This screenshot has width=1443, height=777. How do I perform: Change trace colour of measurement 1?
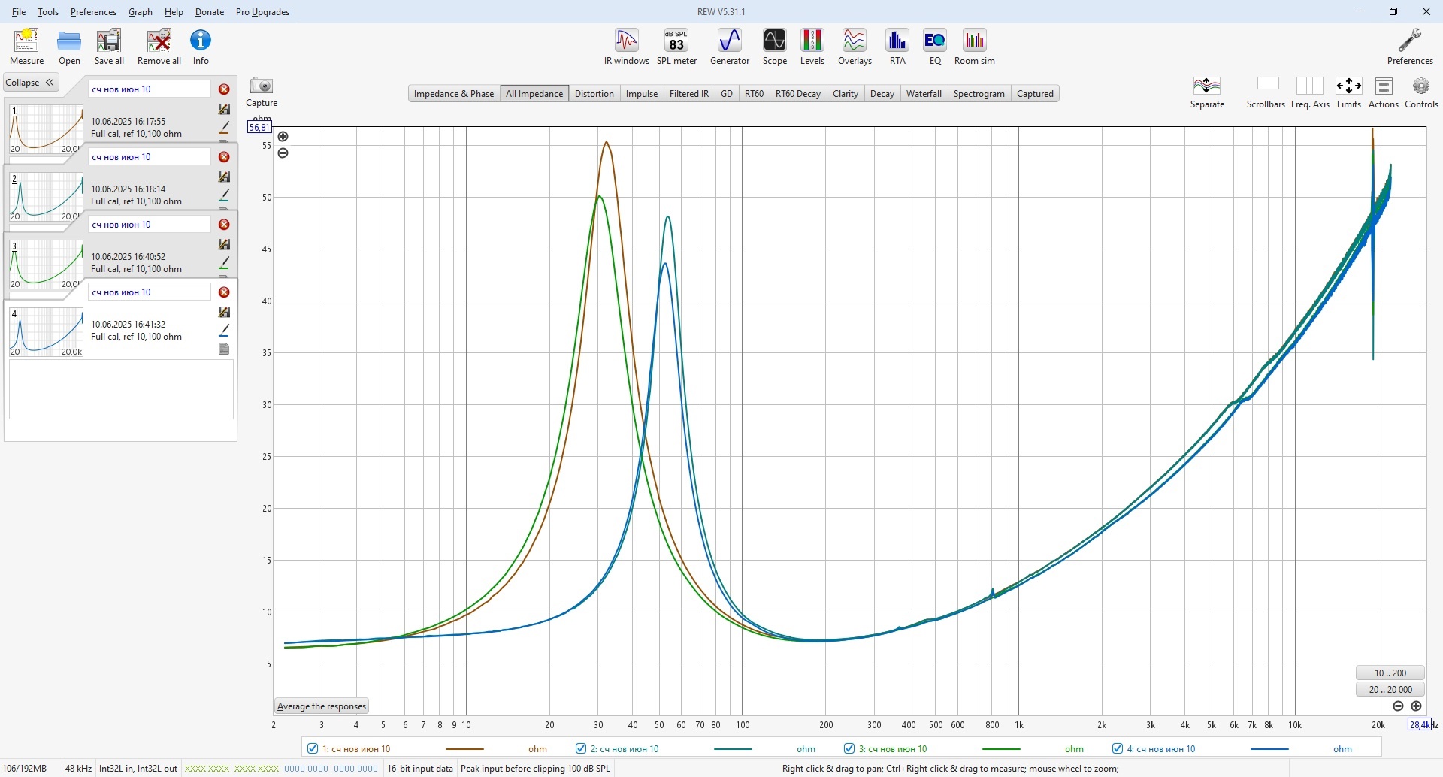pyautogui.click(x=224, y=128)
